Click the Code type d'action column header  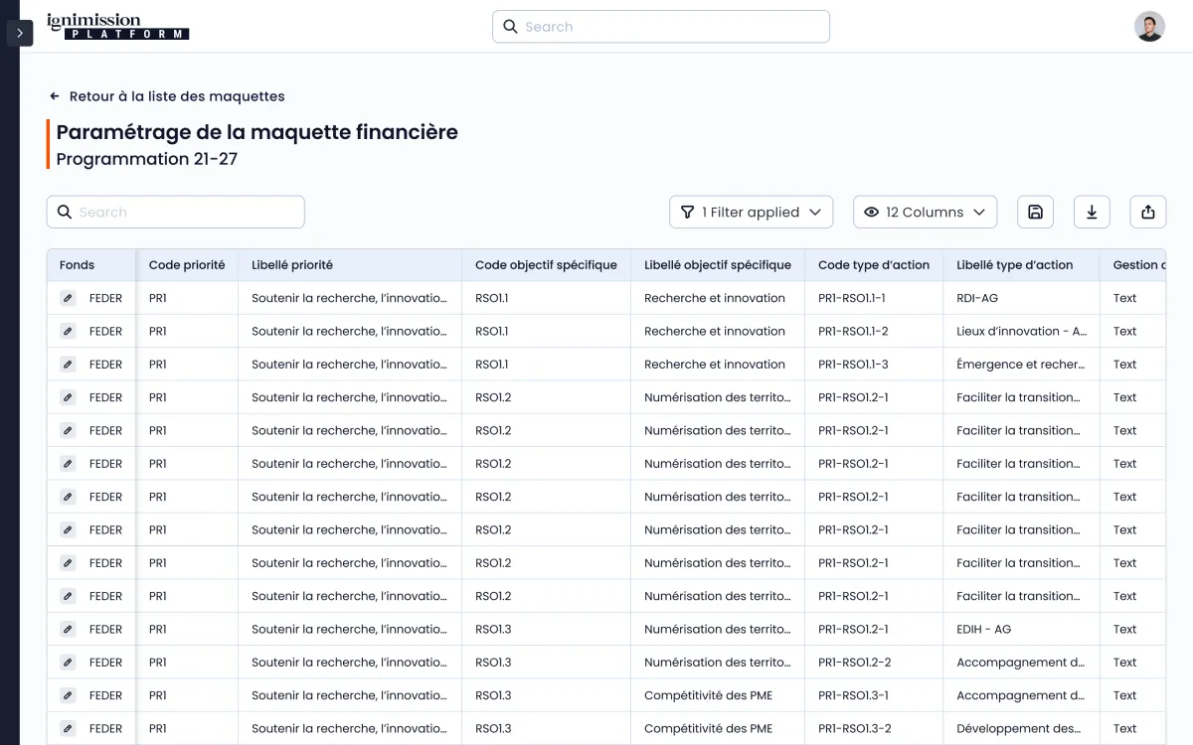[873, 265]
